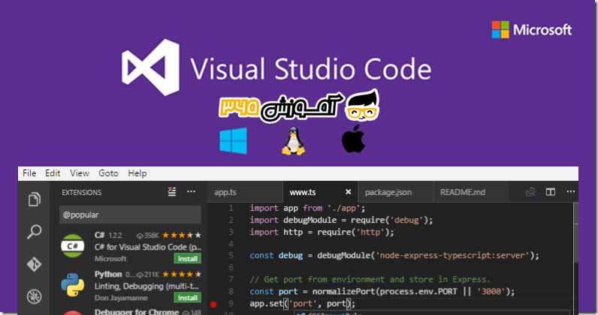Close the www.ts editor tab
The height and width of the screenshot is (315, 598).
tap(348, 192)
